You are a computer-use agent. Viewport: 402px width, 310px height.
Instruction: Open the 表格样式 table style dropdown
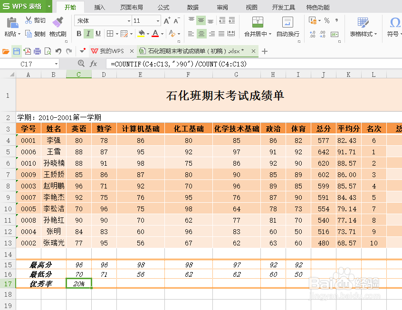point(362,28)
